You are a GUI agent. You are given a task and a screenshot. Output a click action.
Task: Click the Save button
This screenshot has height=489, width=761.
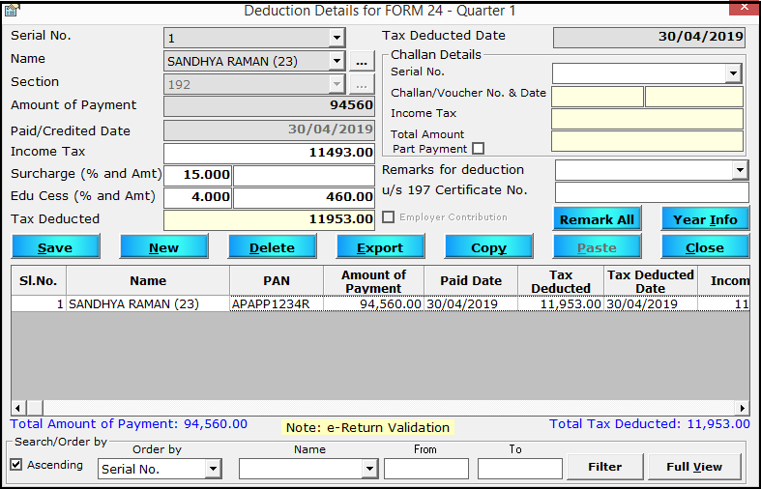55,247
